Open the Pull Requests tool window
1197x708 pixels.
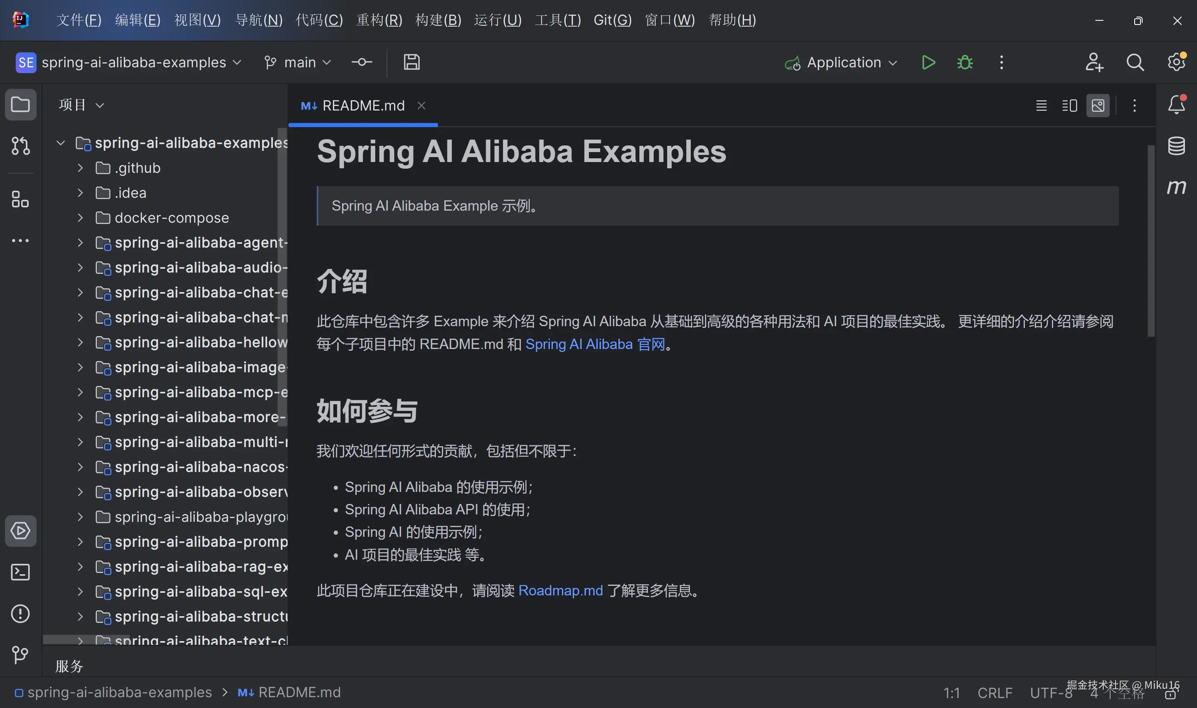coord(20,145)
